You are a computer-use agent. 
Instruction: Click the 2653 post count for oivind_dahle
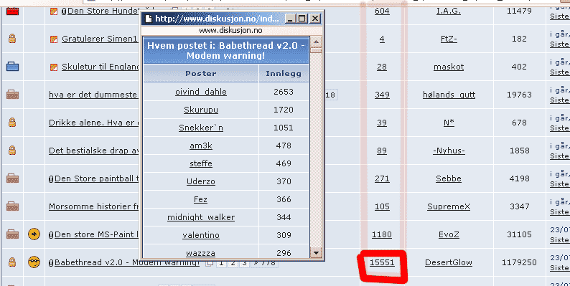point(284,92)
